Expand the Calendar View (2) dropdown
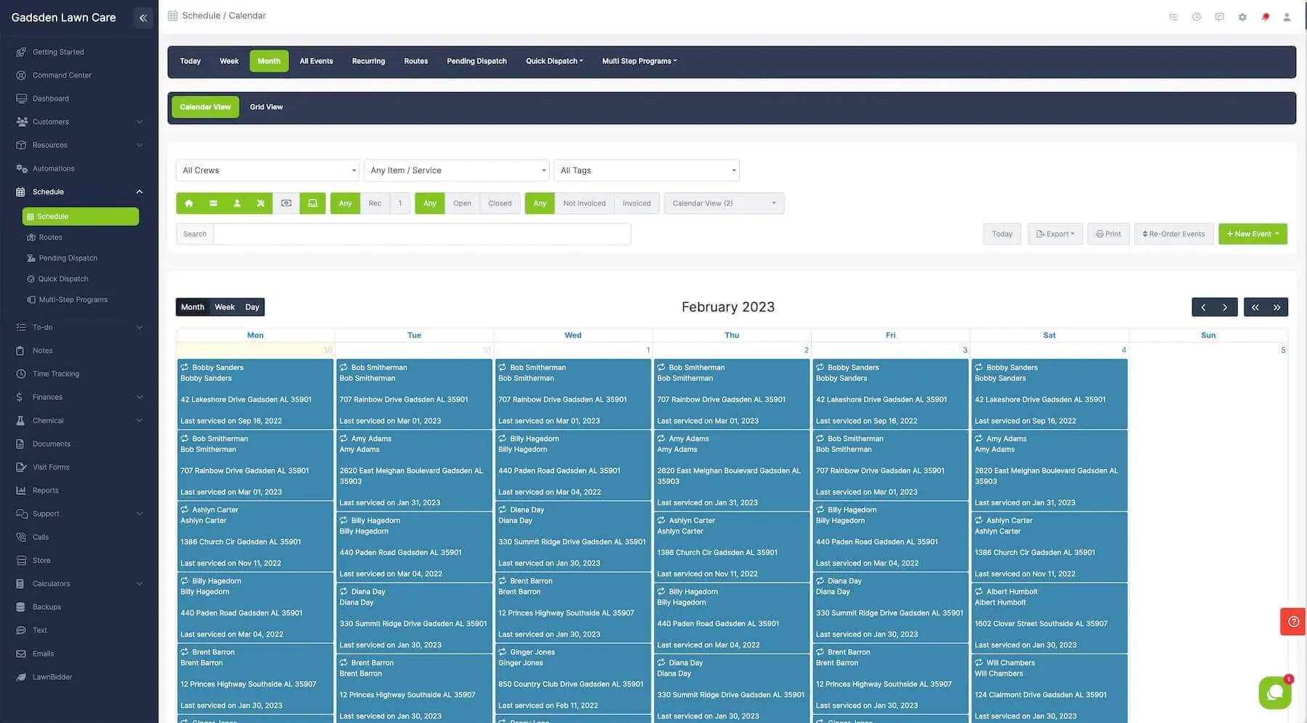The height and width of the screenshot is (723, 1307). tap(723, 203)
